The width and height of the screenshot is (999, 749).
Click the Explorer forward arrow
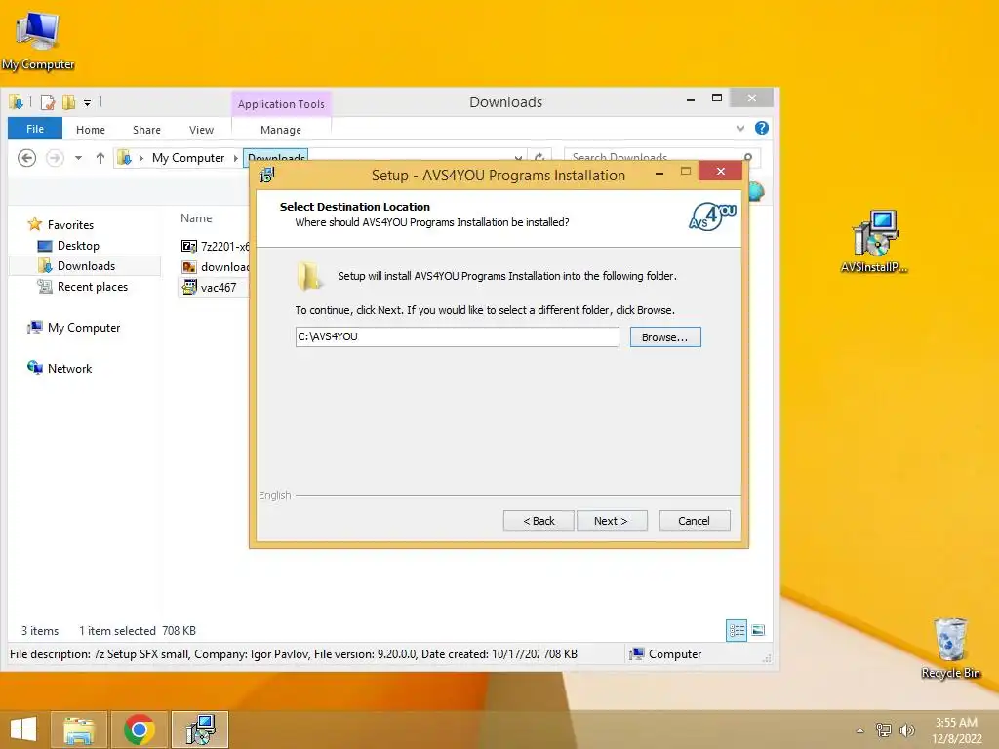[x=55, y=157]
